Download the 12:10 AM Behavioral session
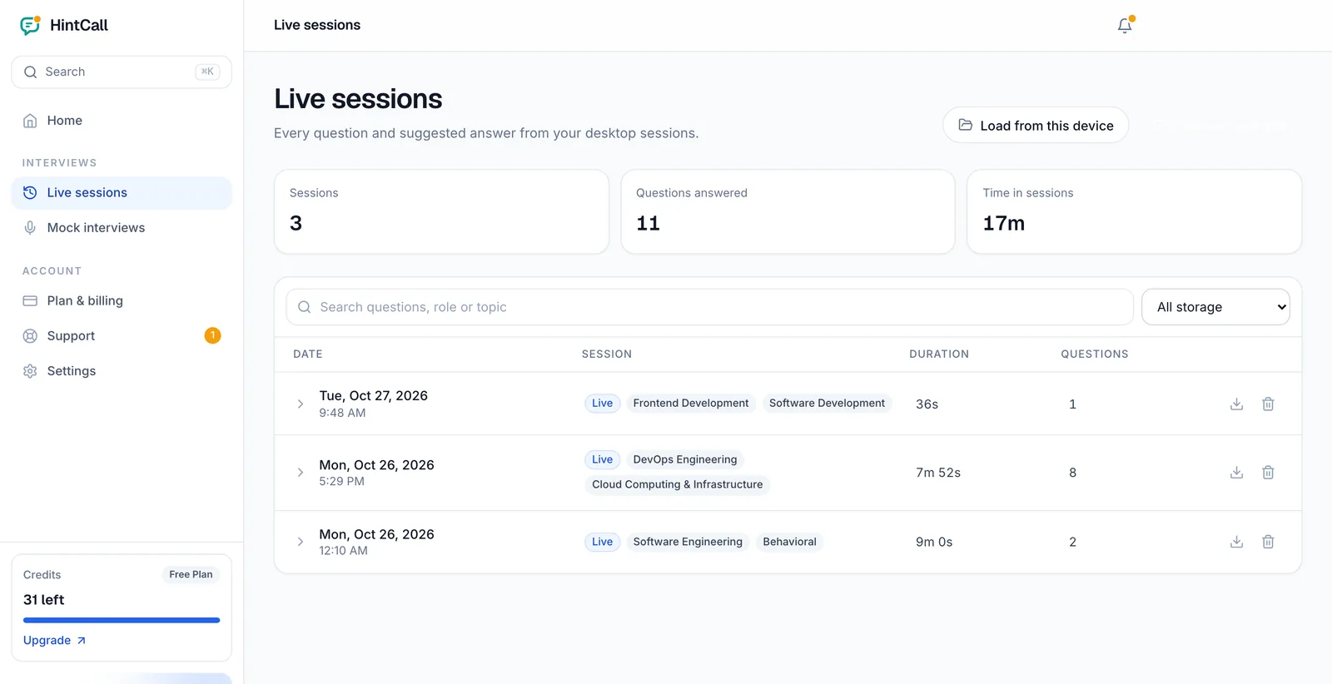The height and width of the screenshot is (684, 1332). click(x=1237, y=542)
